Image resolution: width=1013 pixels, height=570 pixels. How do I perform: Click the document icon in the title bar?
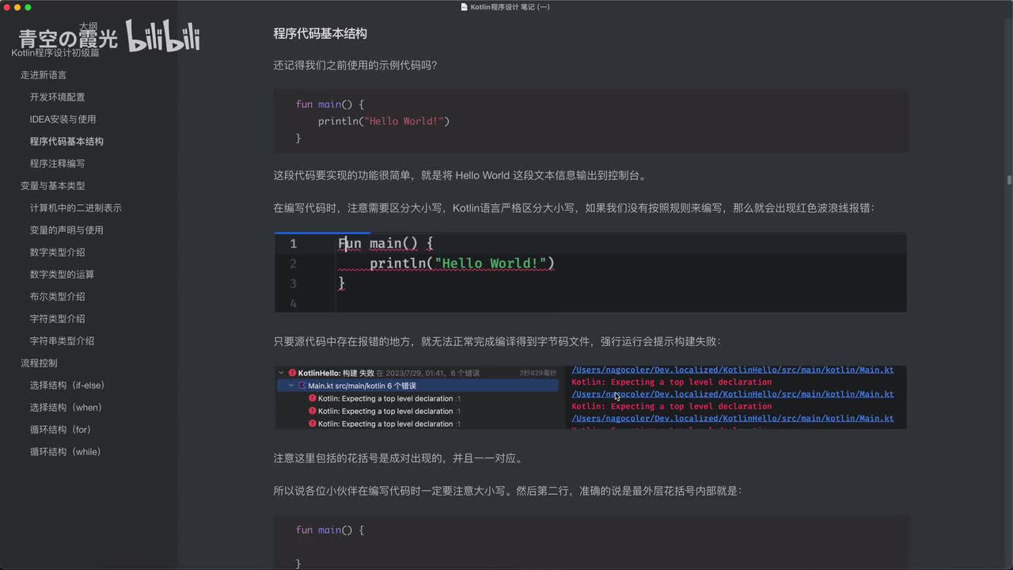click(x=465, y=7)
